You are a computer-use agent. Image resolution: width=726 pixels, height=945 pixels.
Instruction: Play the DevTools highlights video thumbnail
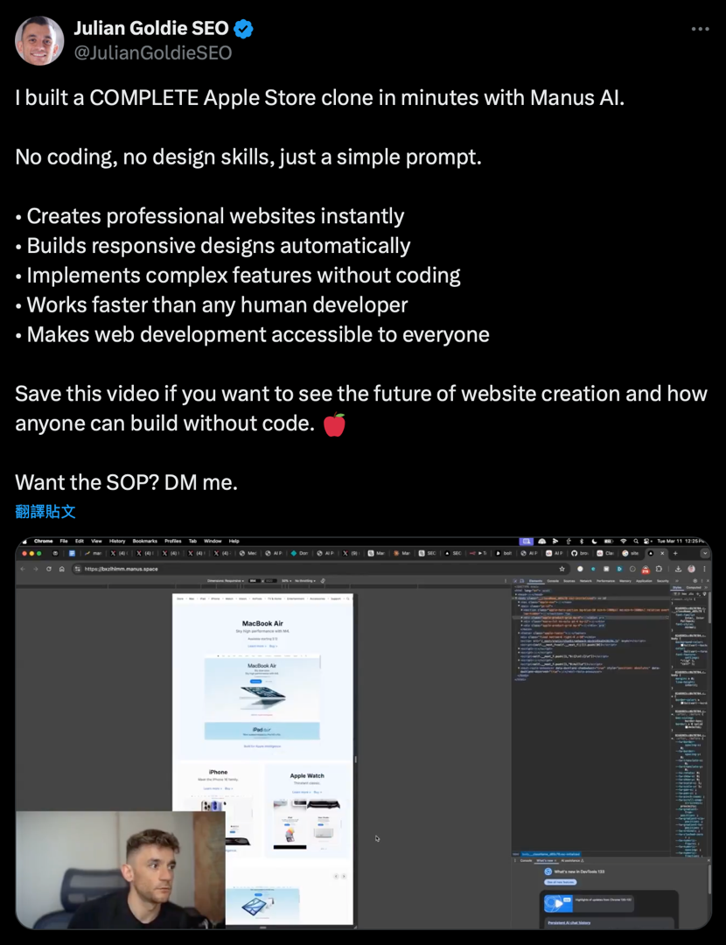tap(558, 903)
